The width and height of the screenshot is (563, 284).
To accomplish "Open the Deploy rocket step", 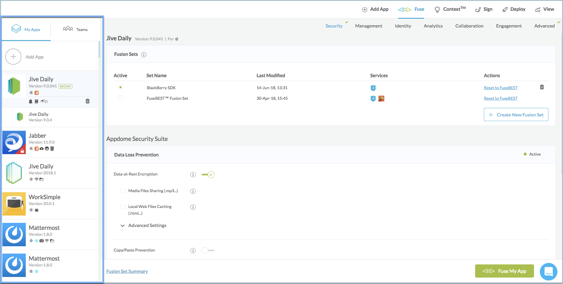I will click(514, 9).
